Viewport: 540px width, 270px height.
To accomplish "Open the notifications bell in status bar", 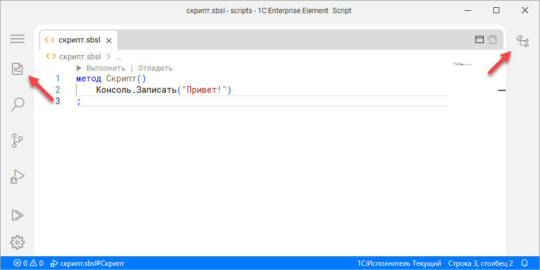I will 525,263.
